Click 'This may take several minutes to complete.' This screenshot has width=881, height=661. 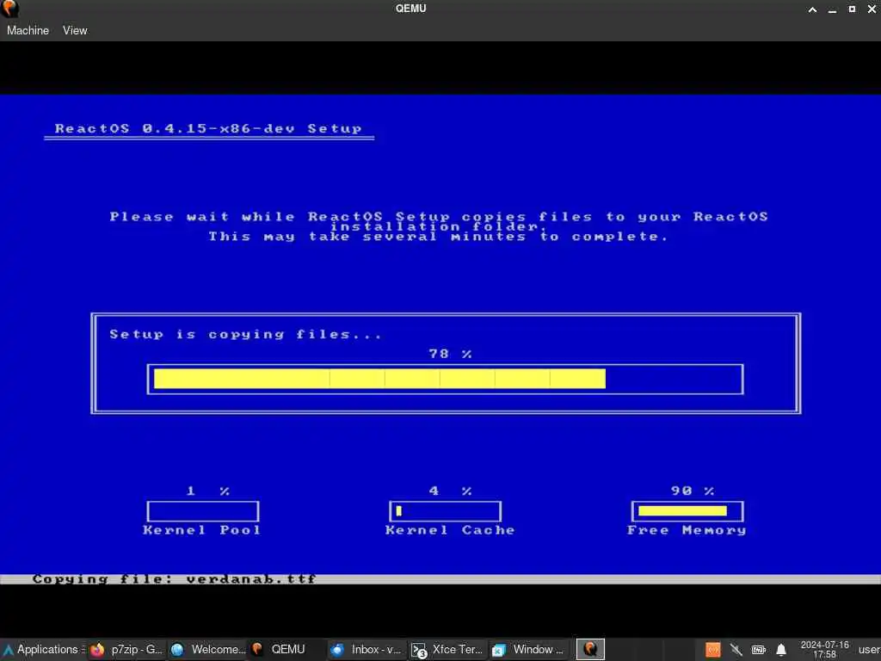tap(439, 237)
